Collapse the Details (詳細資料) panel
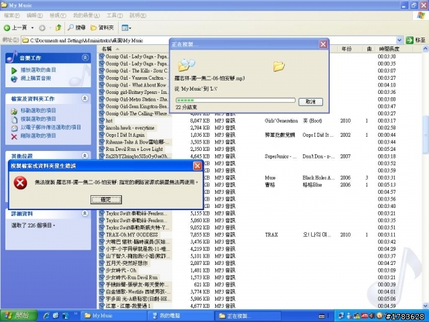This screenshot has height=322, width=429. 85,213
